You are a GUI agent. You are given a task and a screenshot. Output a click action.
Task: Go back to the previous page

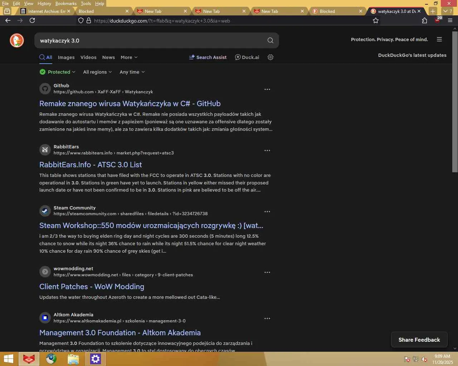coord(8,20)
